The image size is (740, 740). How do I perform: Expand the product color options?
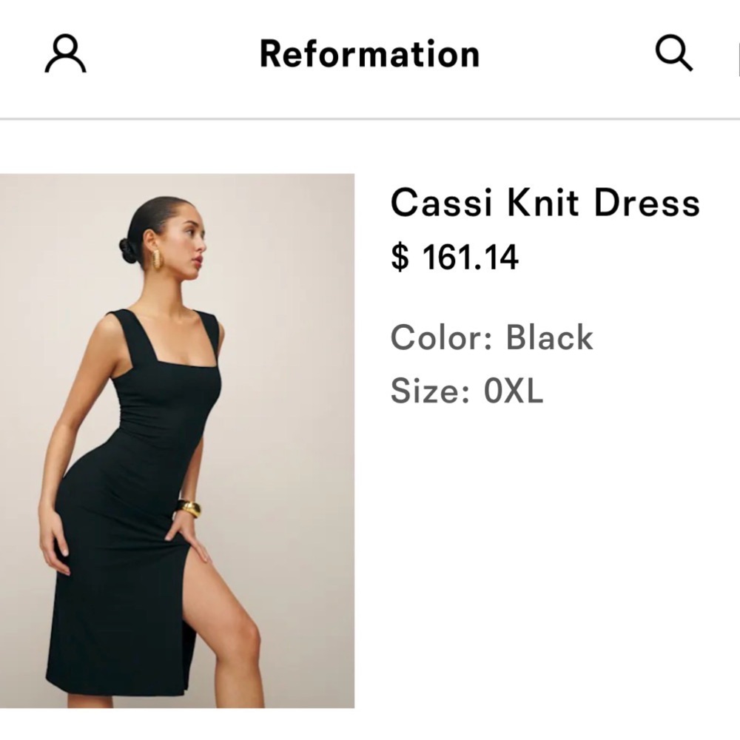(491, 337)
